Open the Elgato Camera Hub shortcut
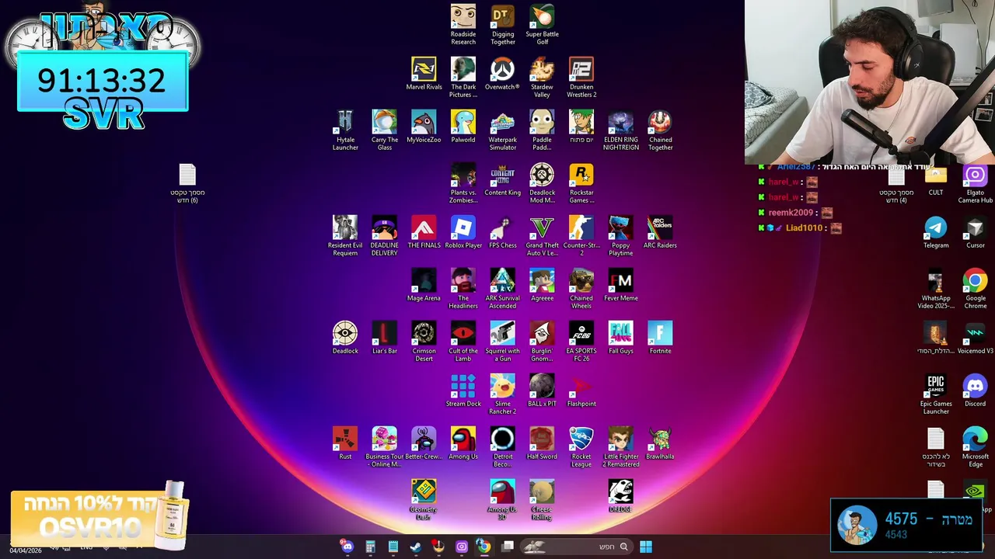 point(976,182)
